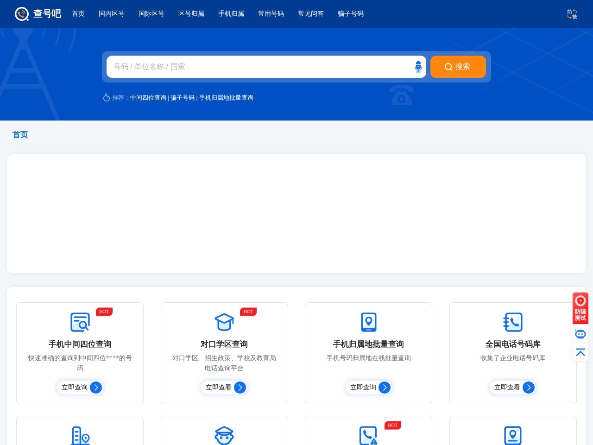Click the back-to-top arrow icon
The width and height of the screenshot is (593, 445).
(580, 352)
